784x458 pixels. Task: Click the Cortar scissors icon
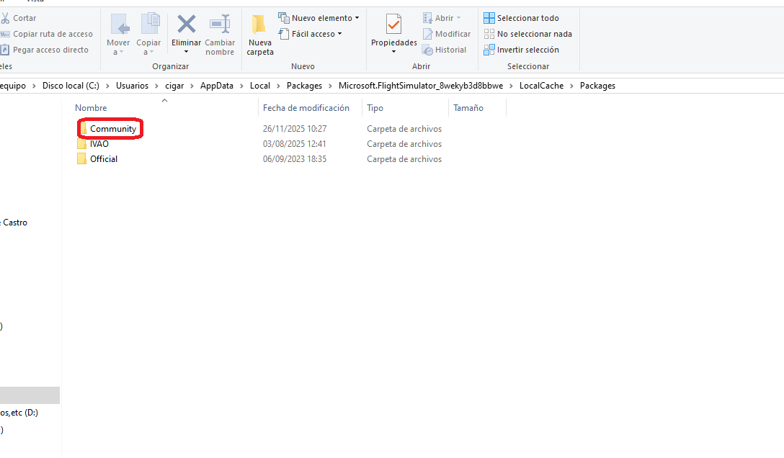(x=5, y=18)
